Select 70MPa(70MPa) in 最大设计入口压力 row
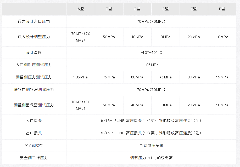Screen dimensions: 240x167 coord(151,21)
